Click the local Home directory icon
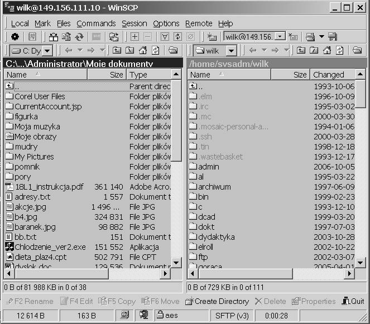 [142, 50]
